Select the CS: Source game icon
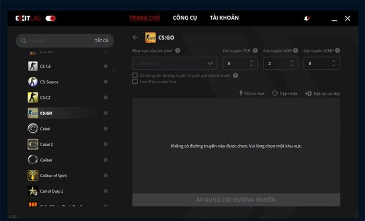This screenshot has width=365, height=221. [x=32, y=82]
